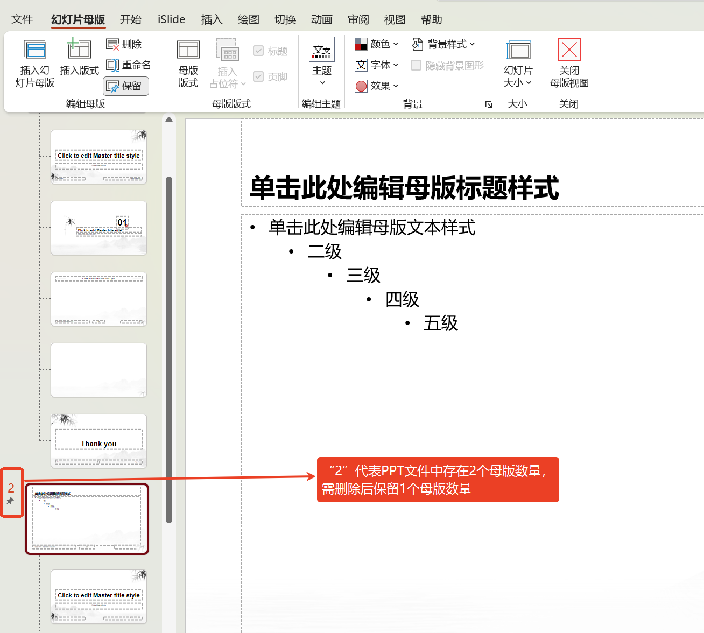Open the 背景样式 gallery
This screenshot has width=704, height=633.
click(x=443, y=44)
